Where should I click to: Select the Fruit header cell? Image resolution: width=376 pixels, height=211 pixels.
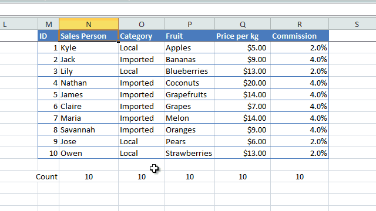point(189,36)
